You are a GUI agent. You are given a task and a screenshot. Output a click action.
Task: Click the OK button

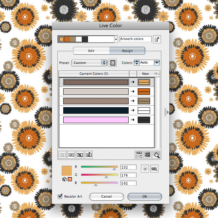[x=145, y=197]
